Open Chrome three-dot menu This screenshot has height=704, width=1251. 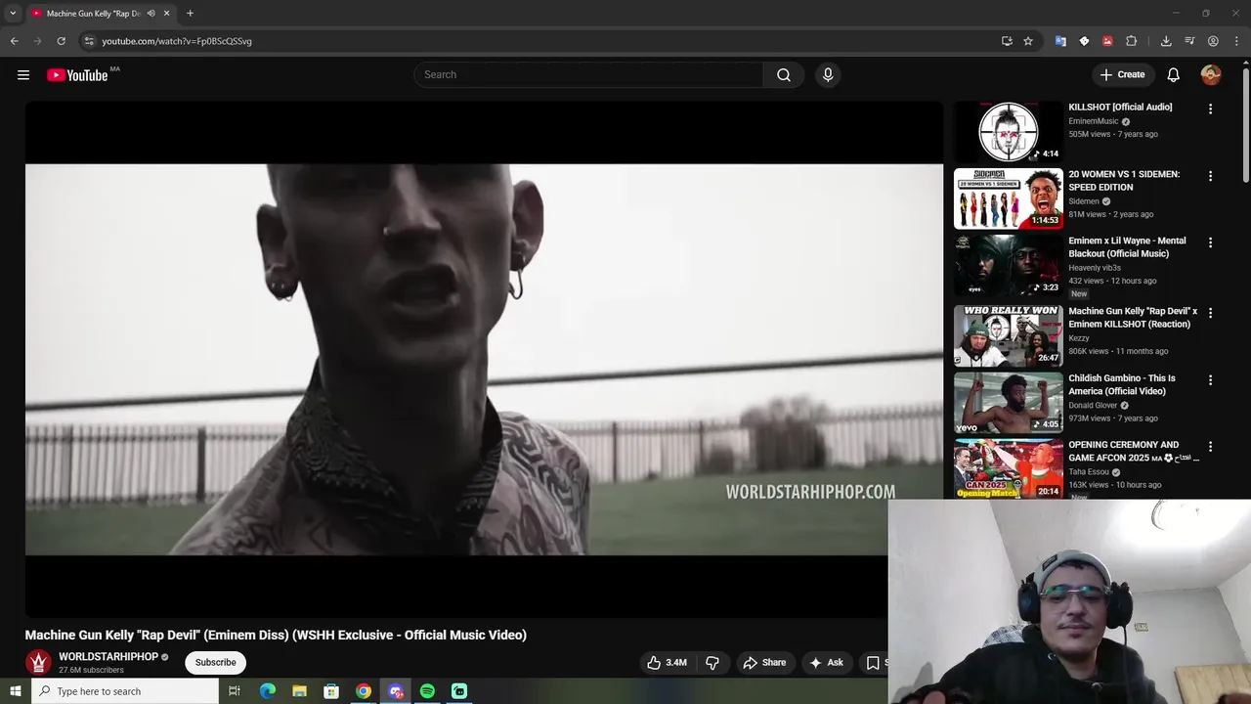(1236, 41)
